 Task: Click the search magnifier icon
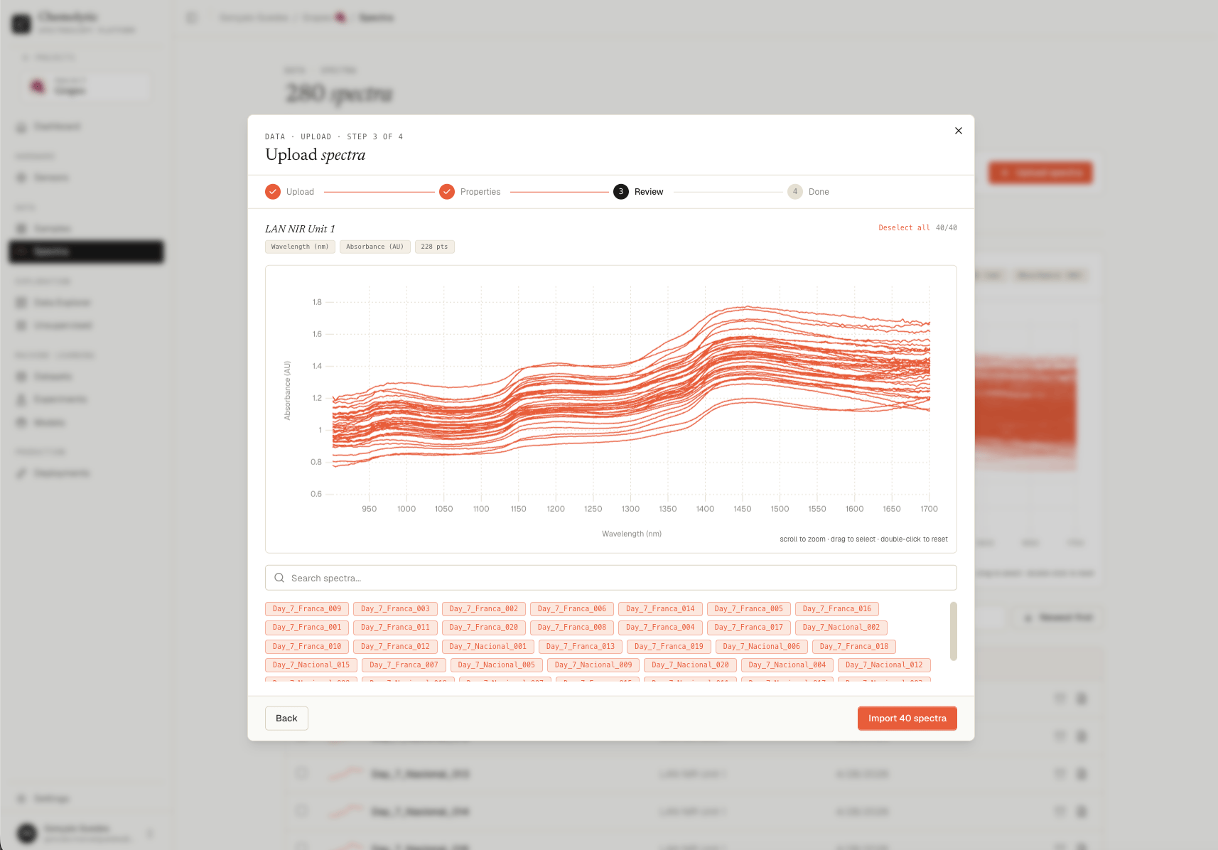point(279,578)
